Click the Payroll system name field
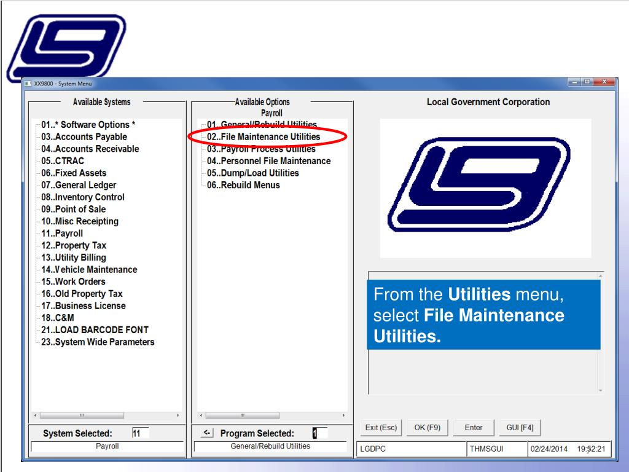 [x=107, y=446]
